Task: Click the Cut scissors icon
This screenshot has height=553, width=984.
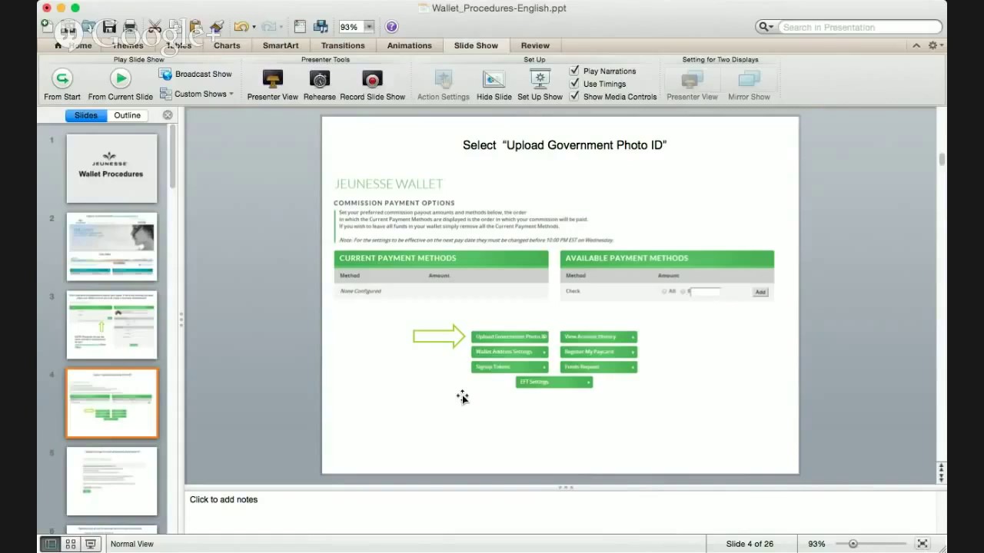Action: [155, 27]
